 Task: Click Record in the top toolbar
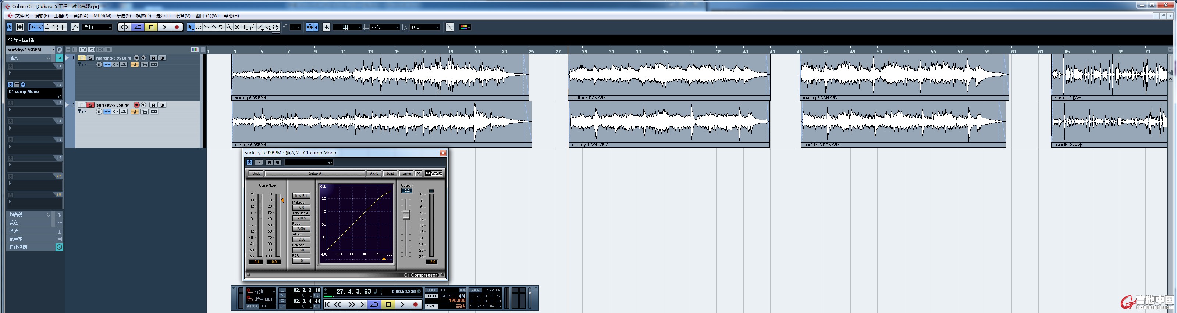pos(177,28)
